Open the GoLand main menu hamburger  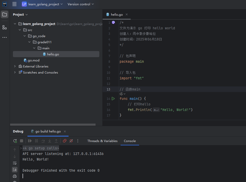(x=14, y=4)
